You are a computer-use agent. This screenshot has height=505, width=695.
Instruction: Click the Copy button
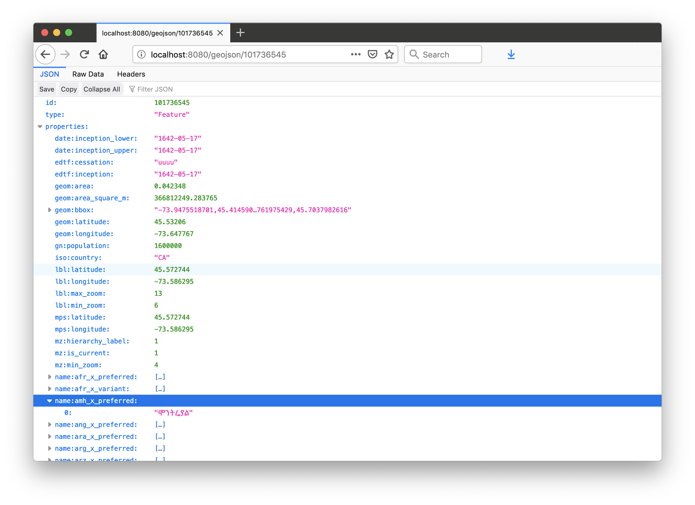point(69,89)
